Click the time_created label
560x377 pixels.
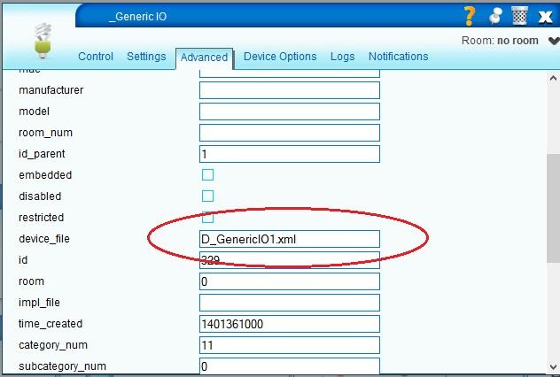[x=51, y=324]
